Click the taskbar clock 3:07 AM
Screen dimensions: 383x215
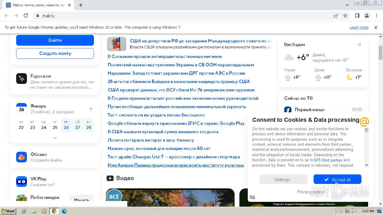click(x=368, y=211)
